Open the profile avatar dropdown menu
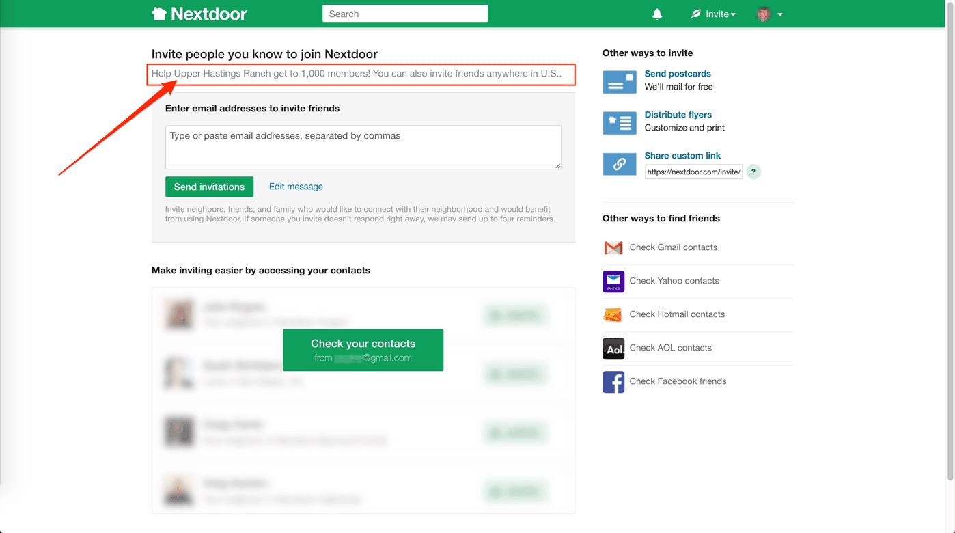The image size is (955, 533). click(770, 14)
